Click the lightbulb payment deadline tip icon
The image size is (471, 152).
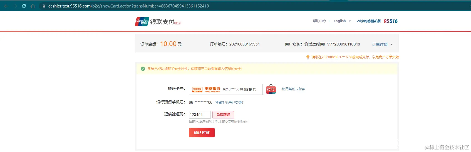(308, 57)
